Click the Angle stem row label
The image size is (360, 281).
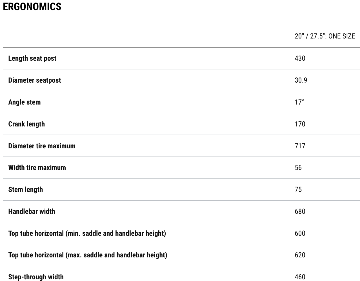[25, 102]
